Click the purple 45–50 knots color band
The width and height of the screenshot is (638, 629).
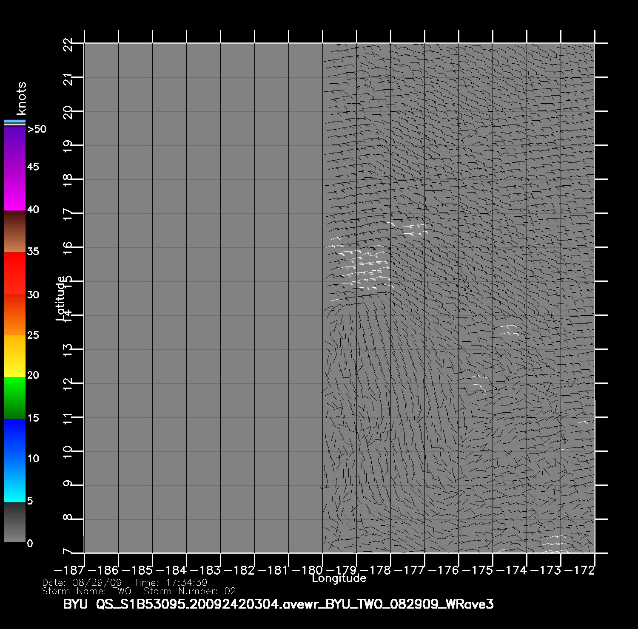15,147
